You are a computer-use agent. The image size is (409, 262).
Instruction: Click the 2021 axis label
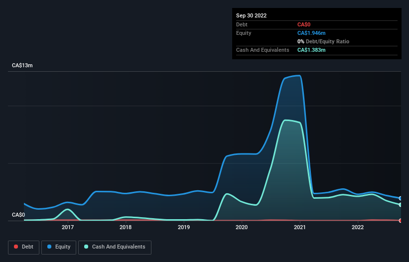300,227
